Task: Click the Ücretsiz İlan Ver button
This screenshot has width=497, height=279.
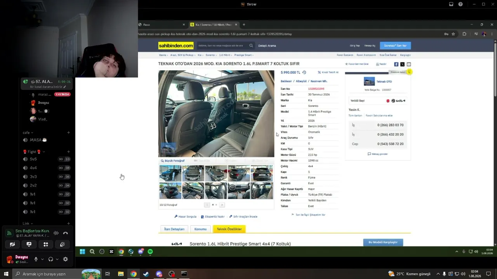Action: coord(395,46)
